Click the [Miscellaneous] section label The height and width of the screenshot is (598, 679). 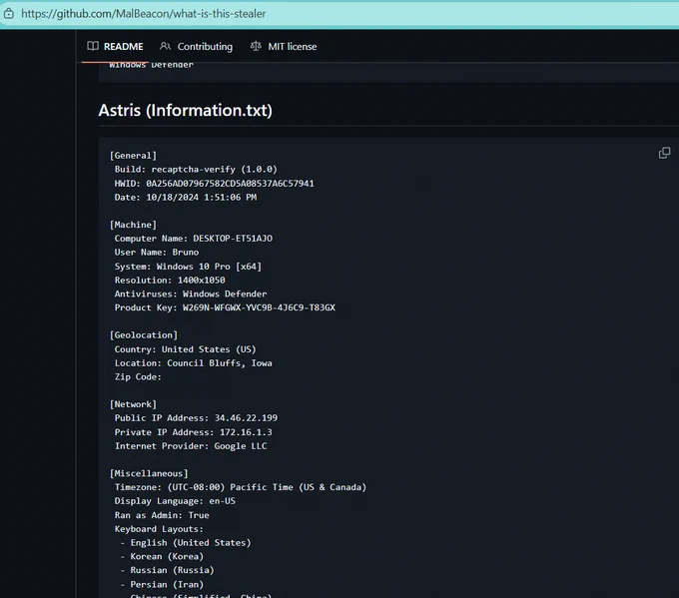point(149,473)
